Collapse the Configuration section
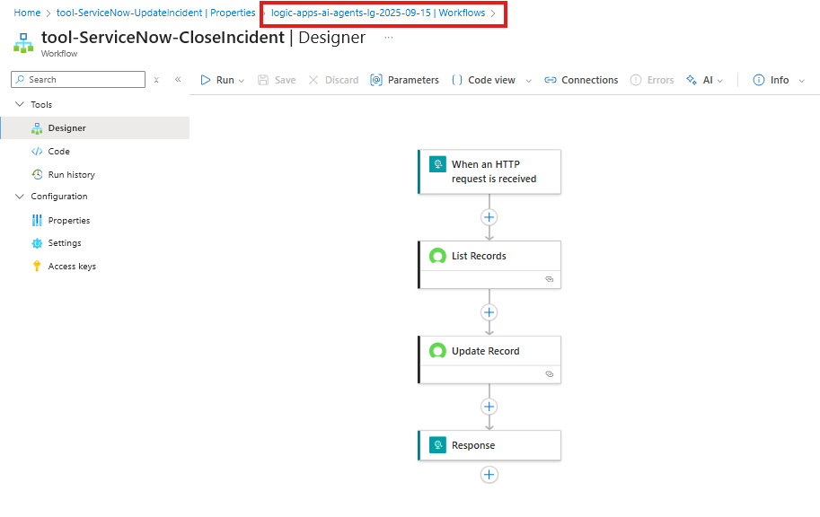The height and width of the screenshot is (517, 820). pyautogui.click(x=20, y=197)
